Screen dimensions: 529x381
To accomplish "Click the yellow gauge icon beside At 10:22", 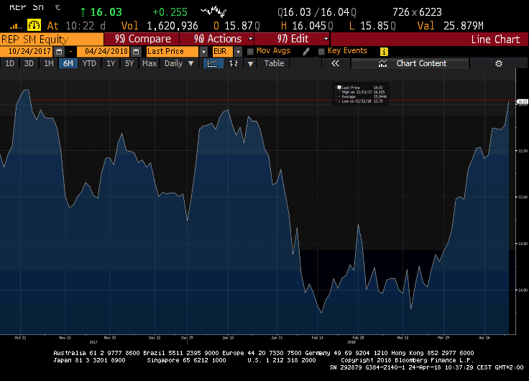I will coord(34,25).
